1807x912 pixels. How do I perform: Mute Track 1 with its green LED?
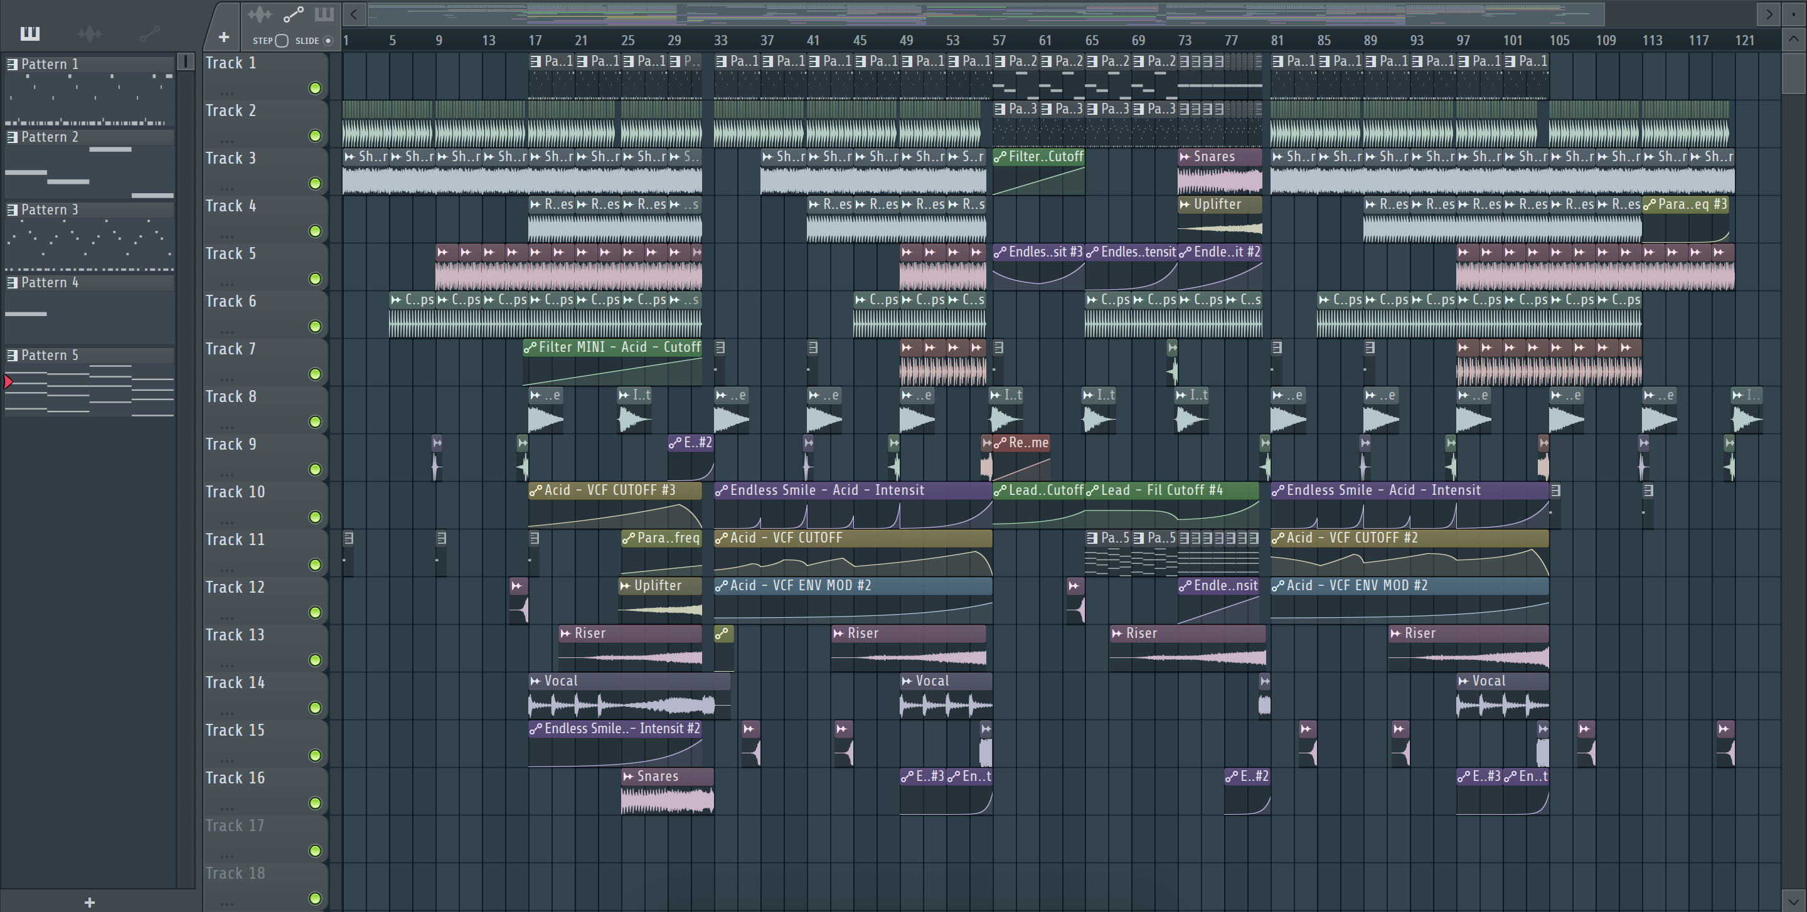(x=316, y=88)
